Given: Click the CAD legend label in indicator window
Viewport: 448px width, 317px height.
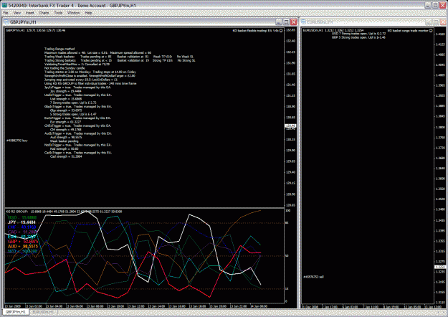Looking at the screenshot, I should 22,232.
